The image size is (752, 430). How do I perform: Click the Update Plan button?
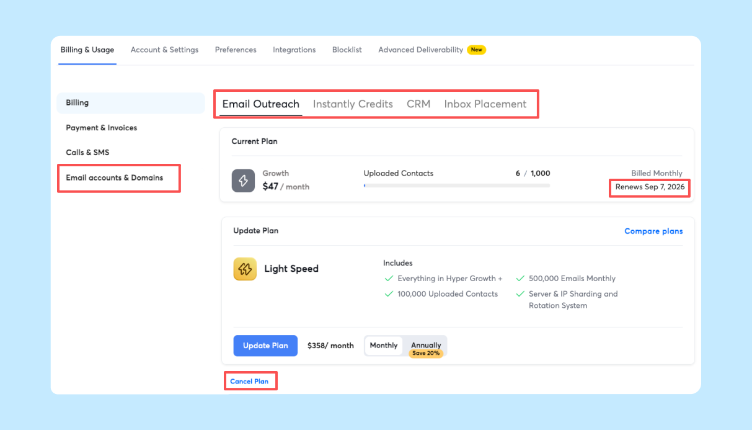[265, 346]
